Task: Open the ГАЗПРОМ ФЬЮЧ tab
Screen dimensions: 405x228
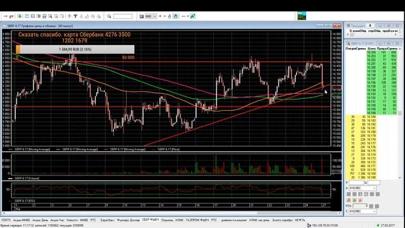Action: [197, 220]
